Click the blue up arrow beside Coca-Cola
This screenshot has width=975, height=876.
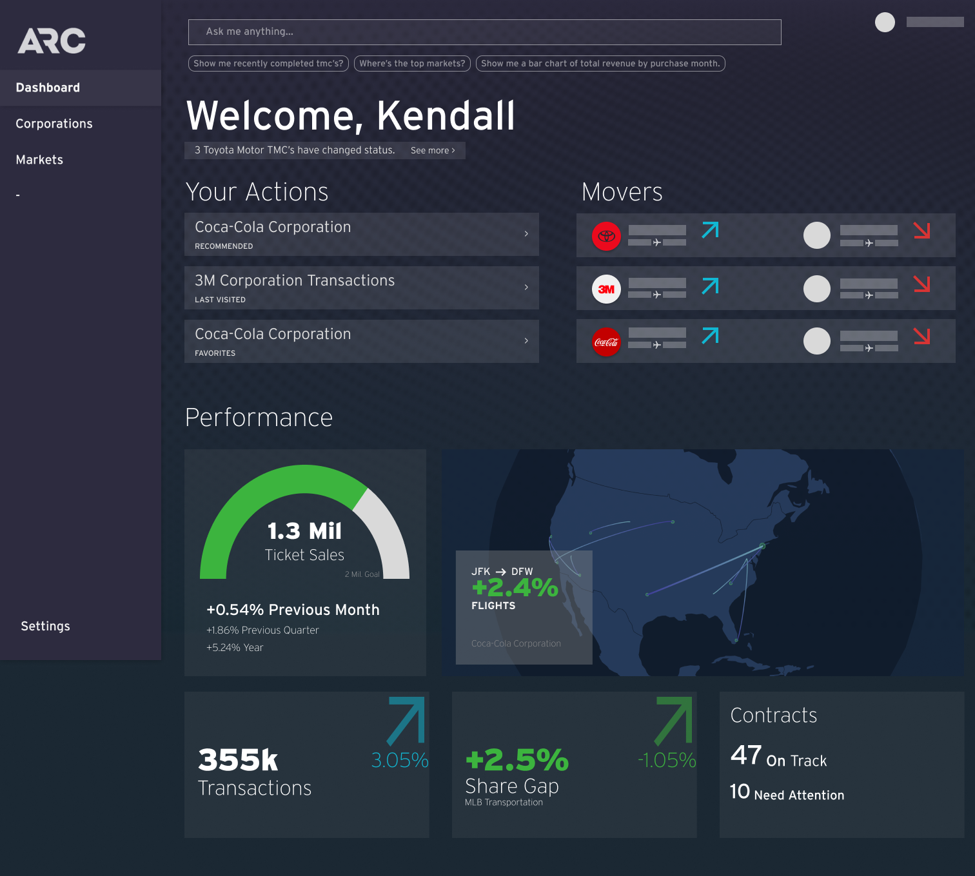(x=710, y=336)
